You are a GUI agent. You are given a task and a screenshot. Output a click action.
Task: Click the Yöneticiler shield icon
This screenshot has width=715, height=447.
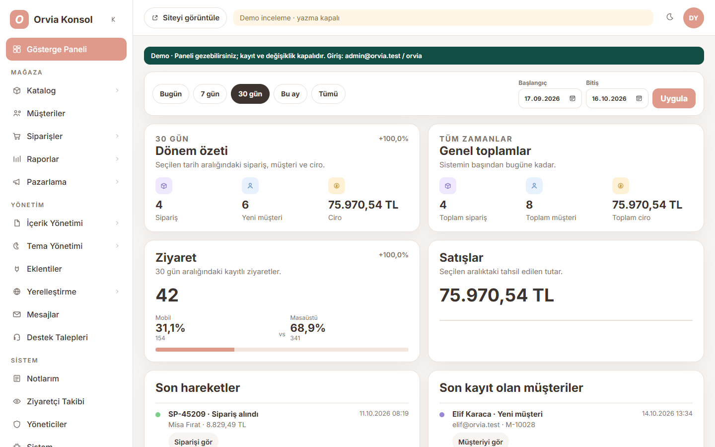pos(17,424)
